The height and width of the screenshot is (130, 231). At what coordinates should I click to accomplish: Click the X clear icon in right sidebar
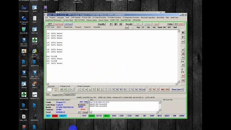(183, 37)
